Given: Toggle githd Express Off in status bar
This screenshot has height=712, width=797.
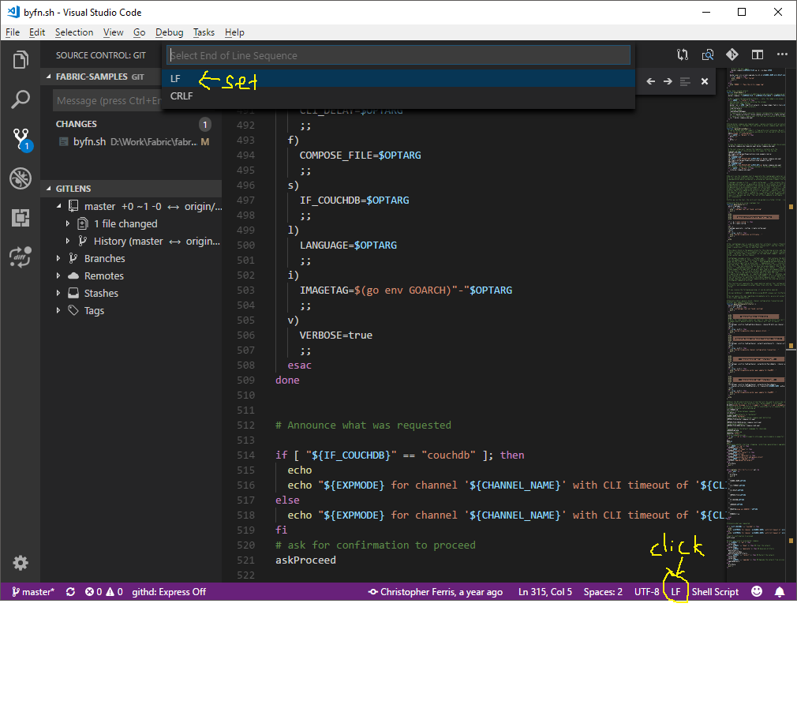Looking at the screenshot, I should pos(169,592).
